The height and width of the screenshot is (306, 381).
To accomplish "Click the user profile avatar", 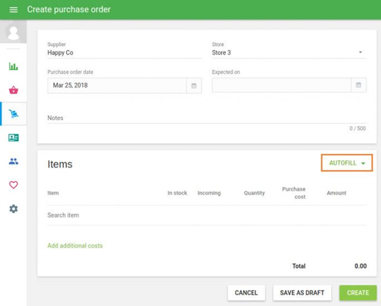I will click(13, 33).
